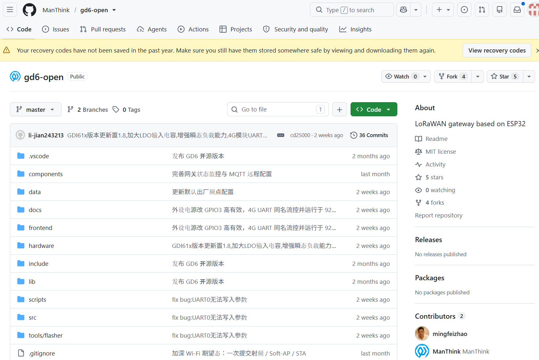Show commit message details ellipsis

pyautogui.click(x=281, y=135)
